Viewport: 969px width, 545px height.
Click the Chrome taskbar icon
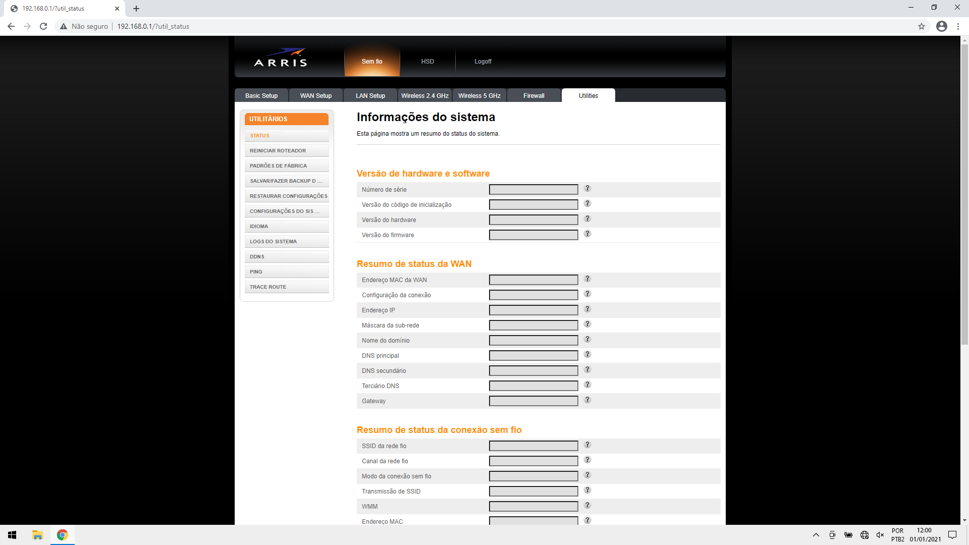63,535
